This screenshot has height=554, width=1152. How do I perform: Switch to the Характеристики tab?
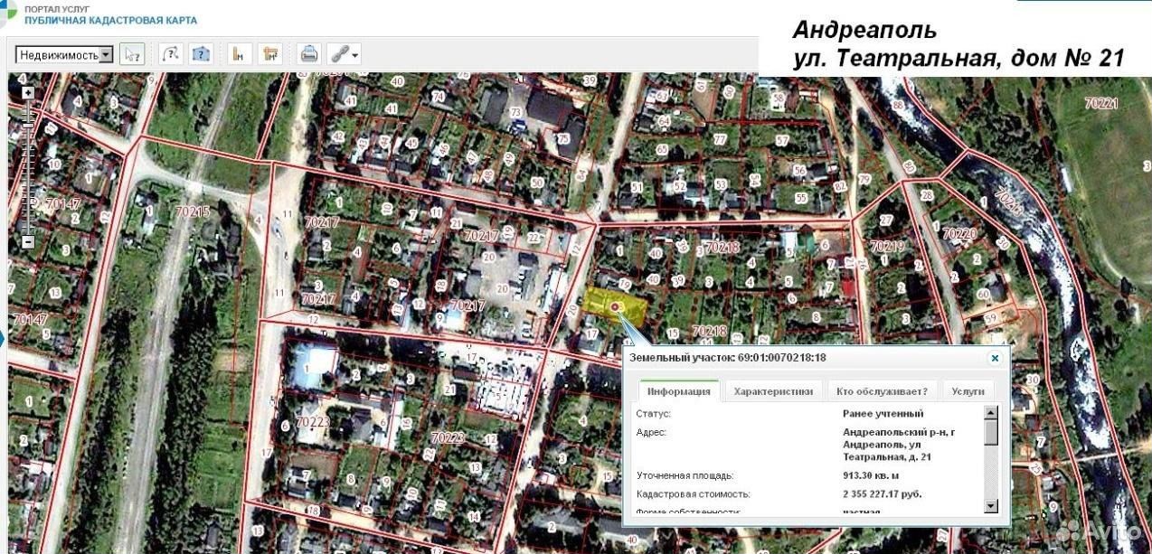773,391
